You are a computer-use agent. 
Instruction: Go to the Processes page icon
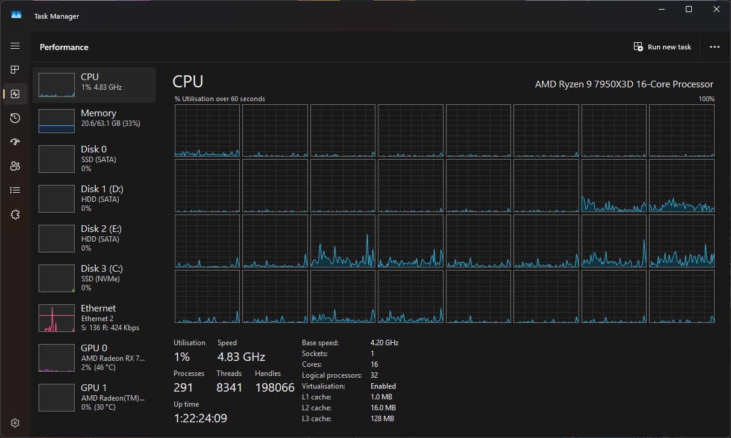[x=15, y=70]
